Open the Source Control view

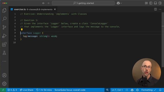[x=4, y=27]
